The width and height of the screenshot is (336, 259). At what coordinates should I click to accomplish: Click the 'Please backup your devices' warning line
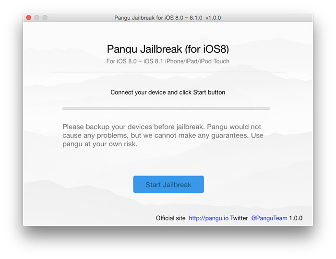coord(162,127)
